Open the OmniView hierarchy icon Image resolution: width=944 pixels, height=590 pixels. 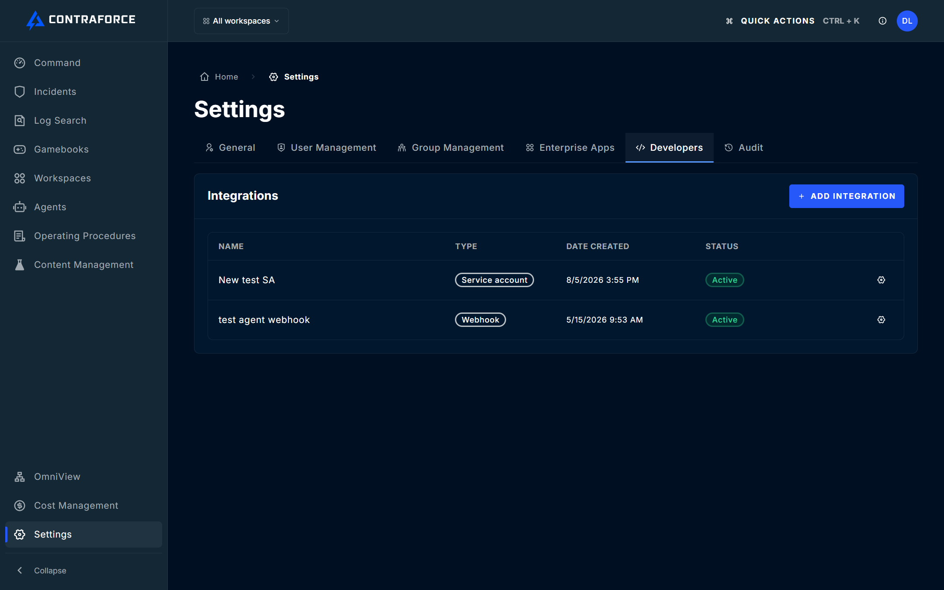pyautogui.click(x=20, y=477)
